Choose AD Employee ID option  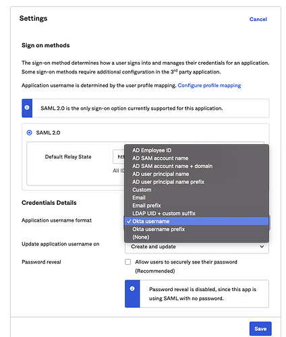(196, 150)
